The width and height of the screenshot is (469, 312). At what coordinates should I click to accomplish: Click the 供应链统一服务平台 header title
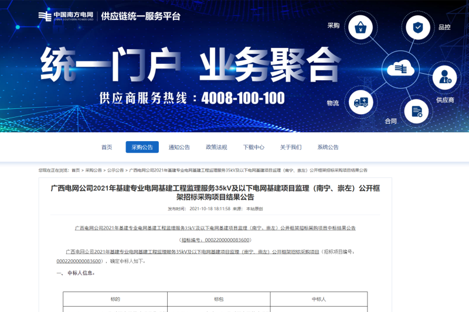pyautogui.click(x=141, y=16)
